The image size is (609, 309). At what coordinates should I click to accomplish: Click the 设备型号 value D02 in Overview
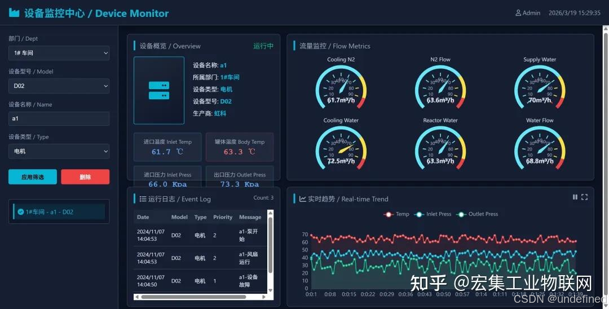(x=226, y=101)
